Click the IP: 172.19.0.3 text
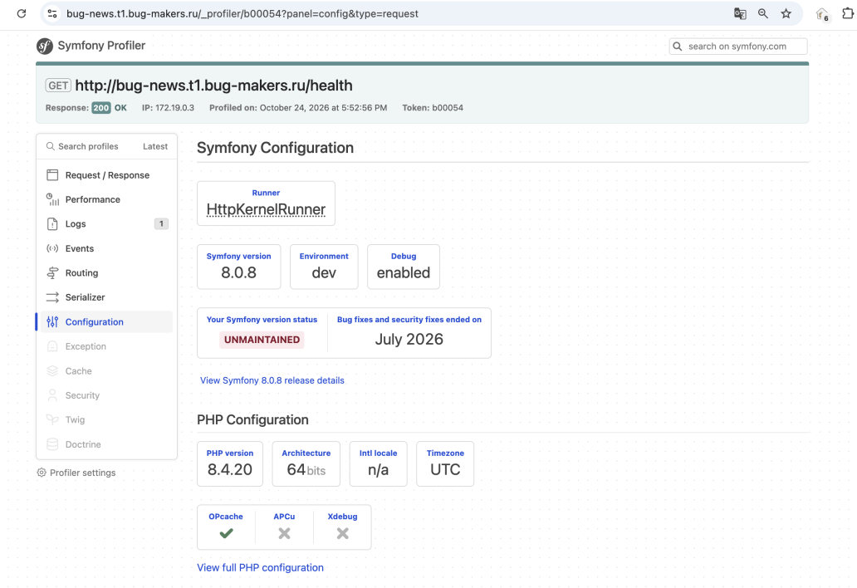 [168, 108]
